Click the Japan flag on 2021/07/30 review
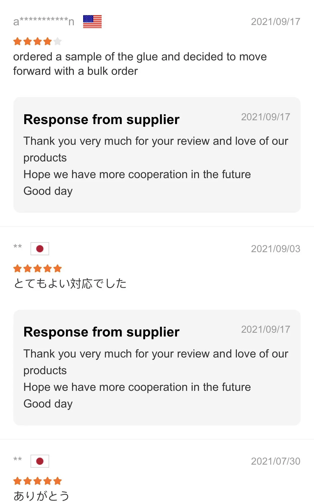Image resolution: width=314 pixels, height=502 pixels. pyautogui.click(x=40, y=461)
